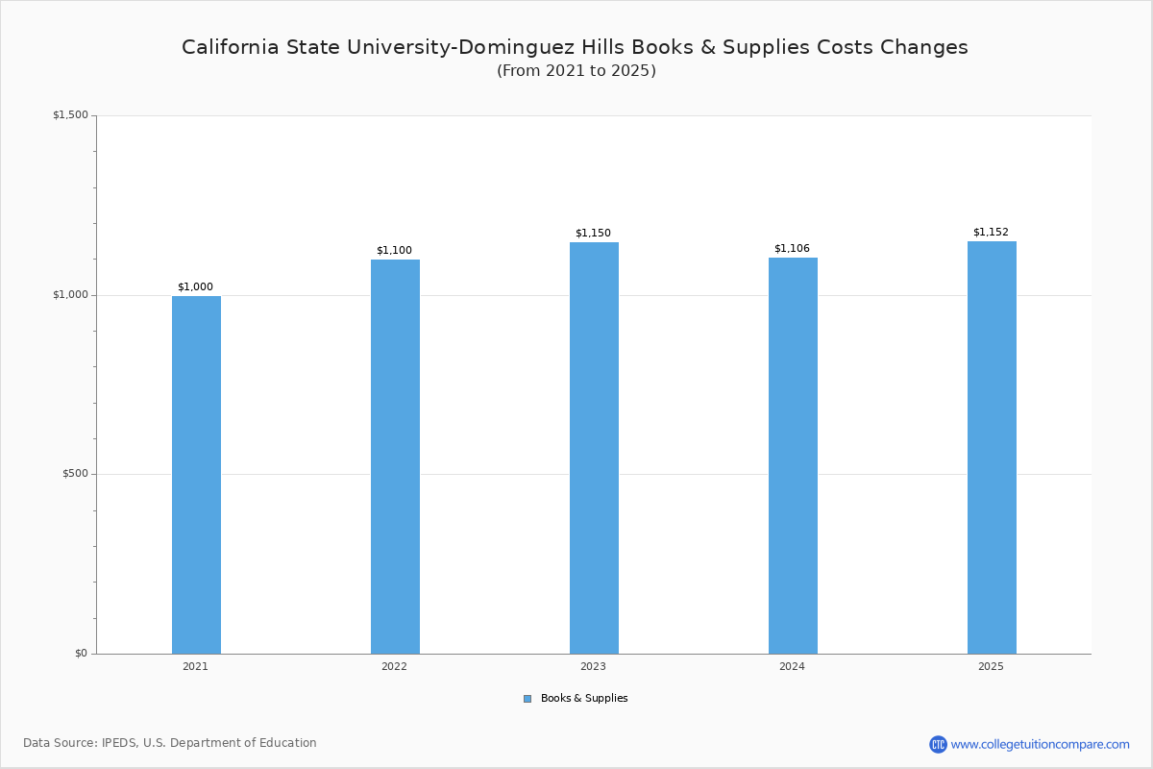Screen dimensions: 1153x769
Task: Click the $1,106 data label
Action: coord(792,248)
